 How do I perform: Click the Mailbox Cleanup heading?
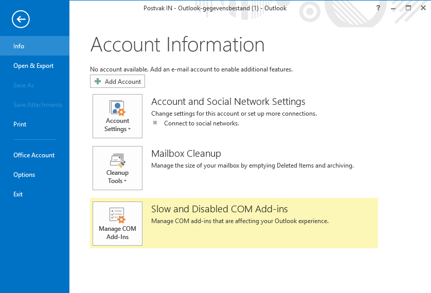click(x=186, y=154)
